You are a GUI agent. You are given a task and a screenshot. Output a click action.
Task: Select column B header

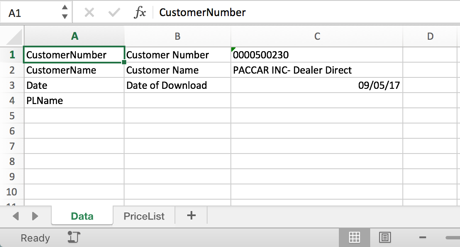[177, 36]
